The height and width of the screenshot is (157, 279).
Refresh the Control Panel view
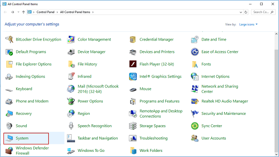click(246, 12)
